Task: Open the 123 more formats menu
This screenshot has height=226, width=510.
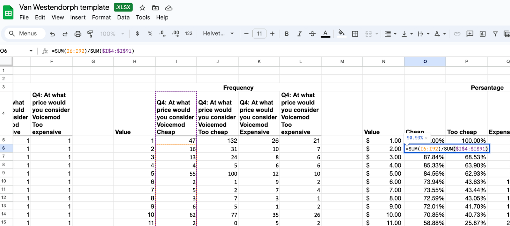Action: click(x=189, y=34)
